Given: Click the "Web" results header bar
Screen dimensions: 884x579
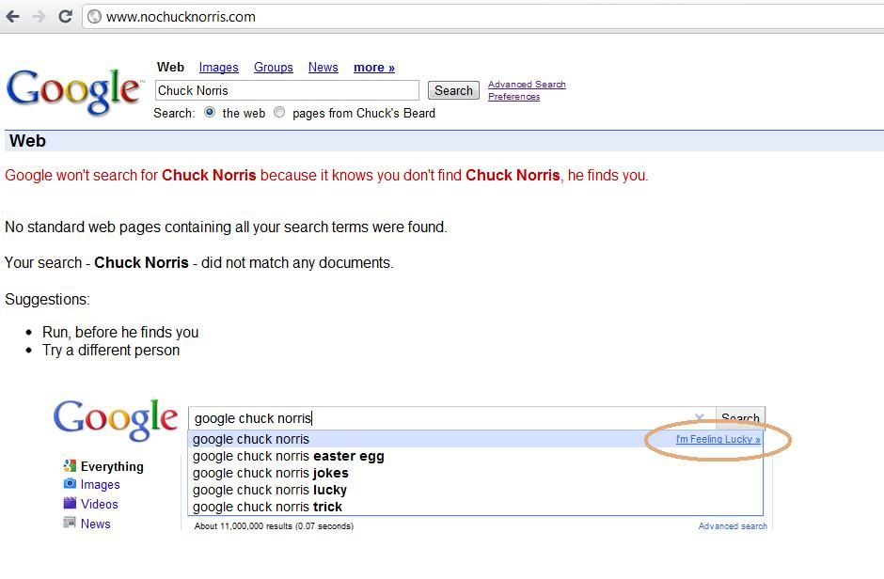Looking at the screenshot, I should pos(444,141).
